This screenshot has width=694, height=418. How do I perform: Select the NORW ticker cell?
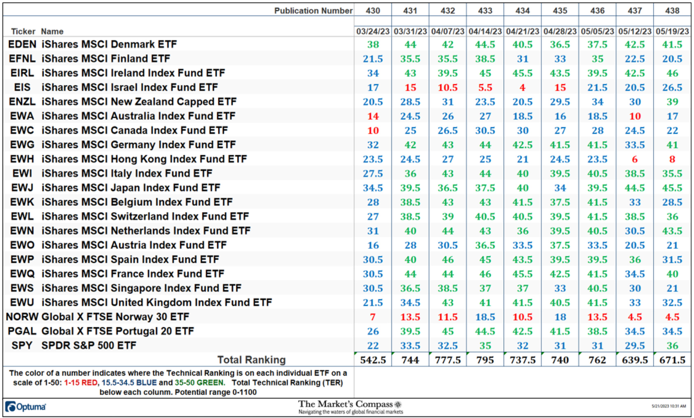click(22, 317)
